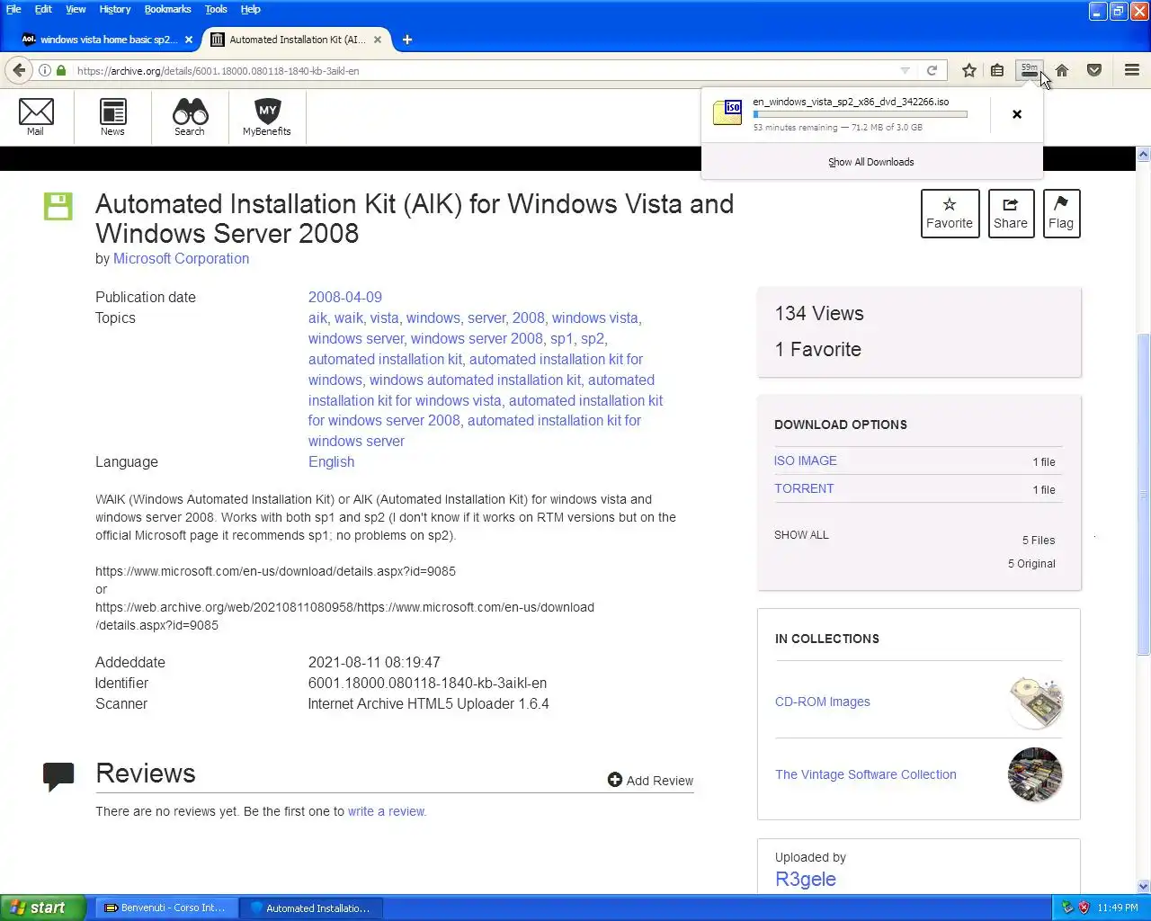Viewport: 1151px width, 921px height.
Task: Open The Vintage Software Collection thumbnail
Action: pos(1036,774)
